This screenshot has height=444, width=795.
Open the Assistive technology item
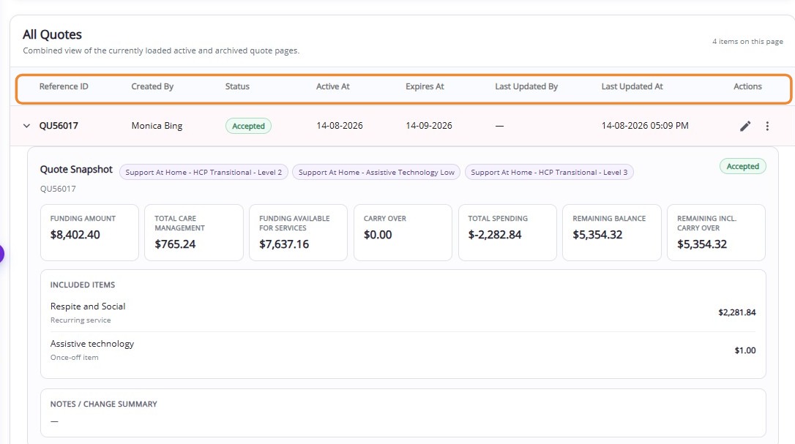pos(403,350)
